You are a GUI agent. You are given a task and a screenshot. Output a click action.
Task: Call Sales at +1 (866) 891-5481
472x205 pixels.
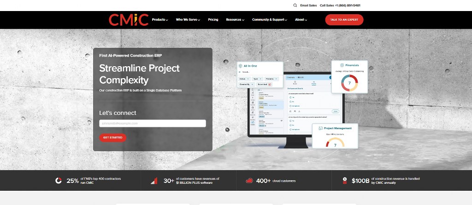click(340, 6)
